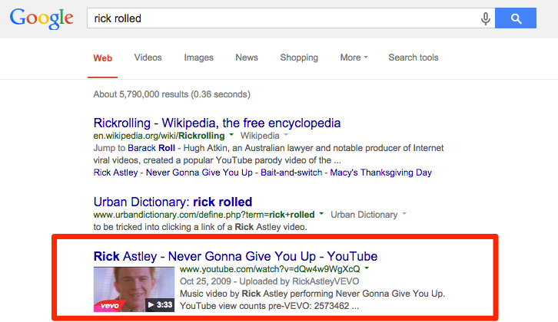Click the Google logo

coord(42,19)
